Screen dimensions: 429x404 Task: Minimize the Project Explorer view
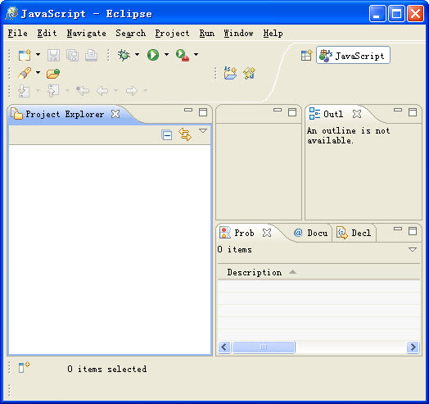188,110
